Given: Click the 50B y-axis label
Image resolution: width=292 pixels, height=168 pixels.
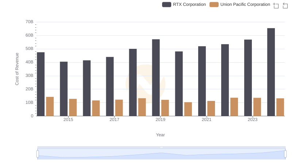Looking at the screenshot, I should tap(30, 49).
